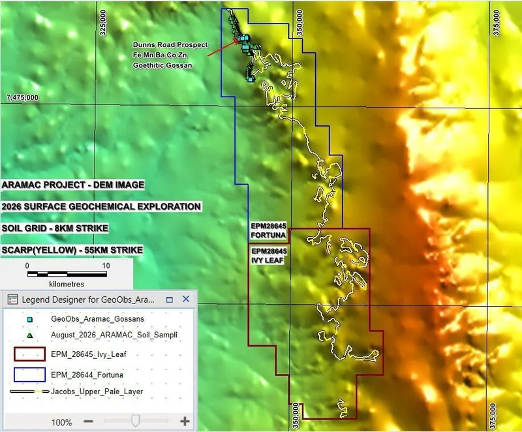Click the SOIL GRID - 8KM STRIKE text
Screen dimensions: 522x432
click(55, 228)
